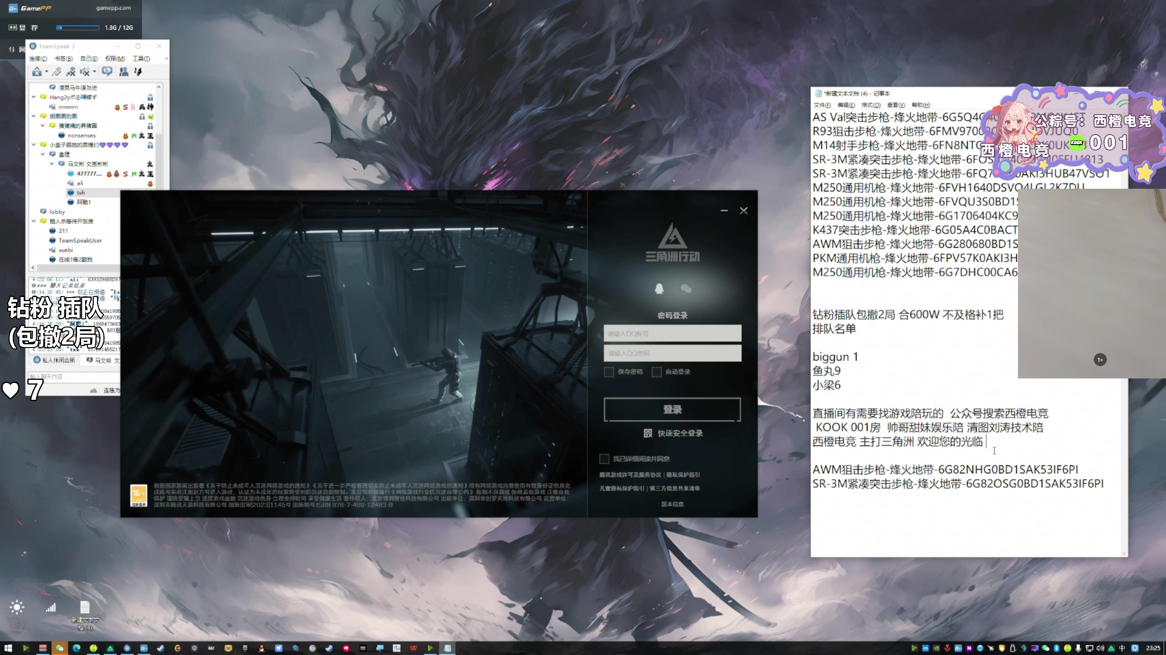This screenshot has height=655, width=1166.
Task: Open TeamSpeak 连接(C) menu
Action: coord(38,59)
